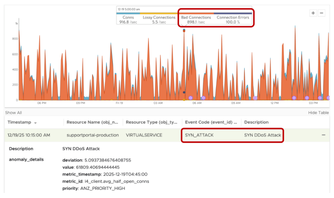Click the Description column header
This screenshot has height=198, width=334.
coord(256,122)
